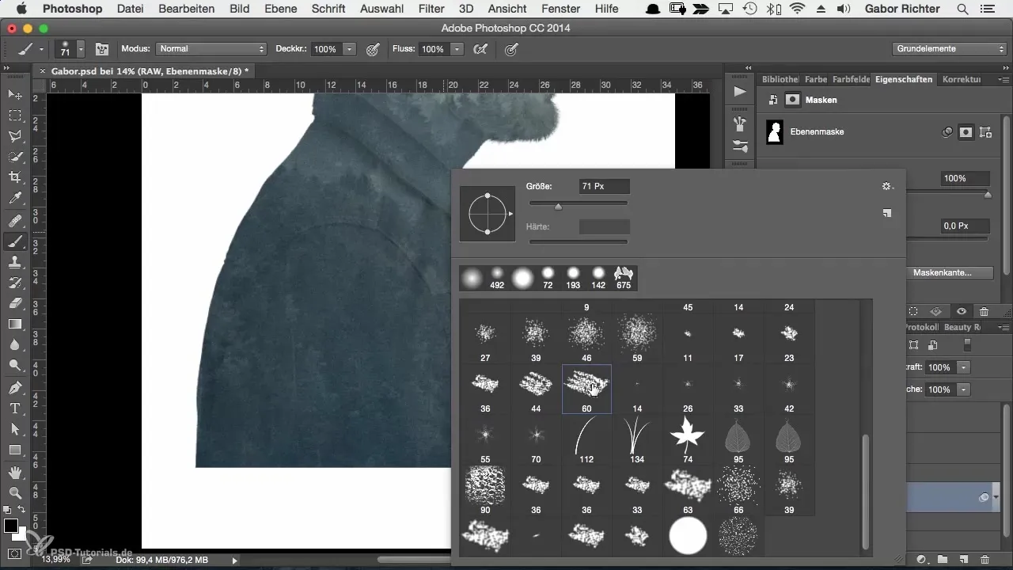Add a vector mask in Properties
This screenshot has width=1013, height=570.
[985, 132]
